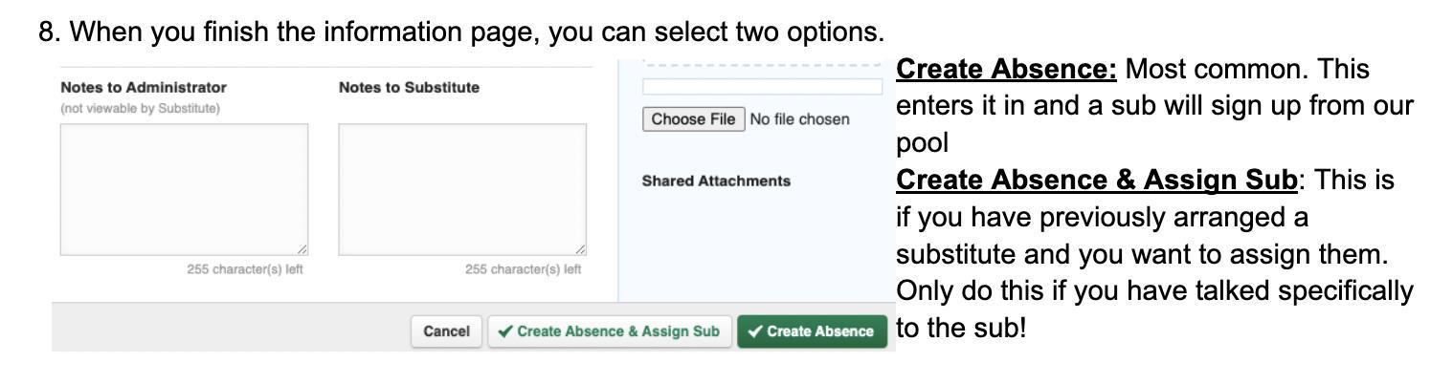The width and height of the screenshot is (1453, 384).
Task: Click character counter under Notes to Administrator
Action: point(245,268)
